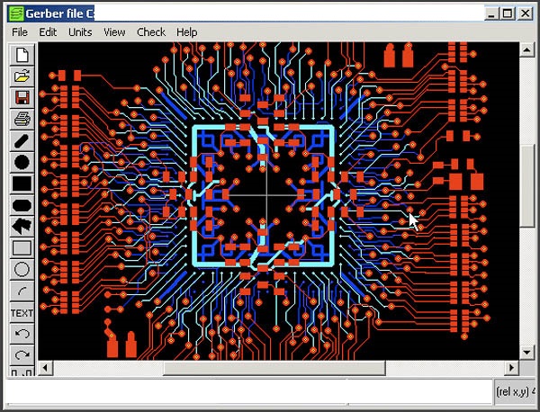Screen dimensions: 540x412
Task: Select the filled octagon pad tool
Action: [22, 205]
